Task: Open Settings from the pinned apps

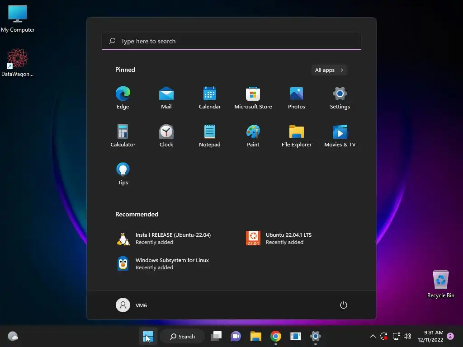Action: (340, 98)
